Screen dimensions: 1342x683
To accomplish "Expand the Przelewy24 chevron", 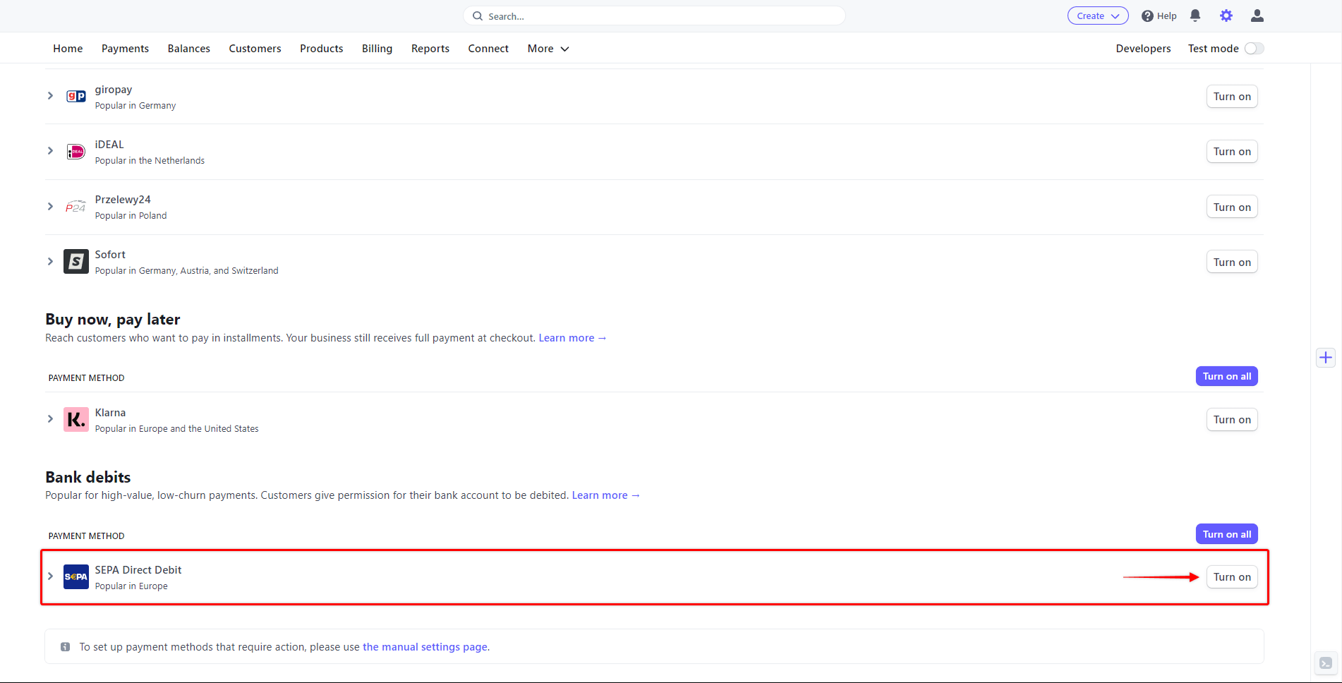I will pos(50,207).
